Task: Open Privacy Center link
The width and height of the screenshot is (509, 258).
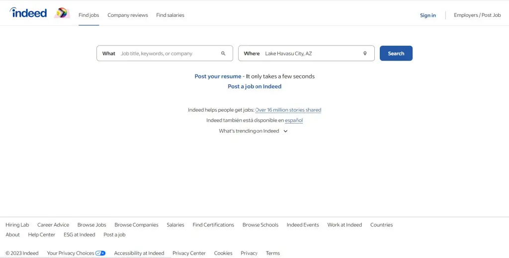Action: pos(189,253)
